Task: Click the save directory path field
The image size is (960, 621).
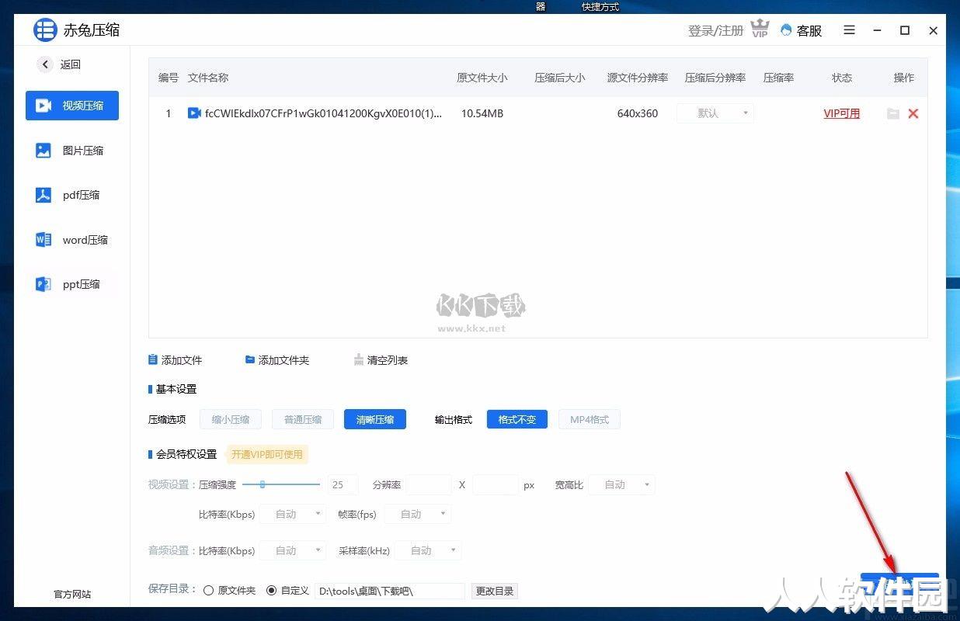Action: (x=390, y=591)
